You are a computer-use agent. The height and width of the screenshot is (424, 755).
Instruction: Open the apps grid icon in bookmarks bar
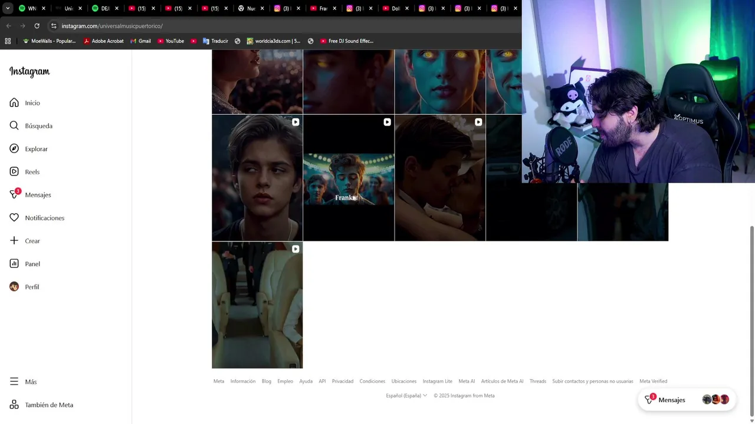point(8,41)
